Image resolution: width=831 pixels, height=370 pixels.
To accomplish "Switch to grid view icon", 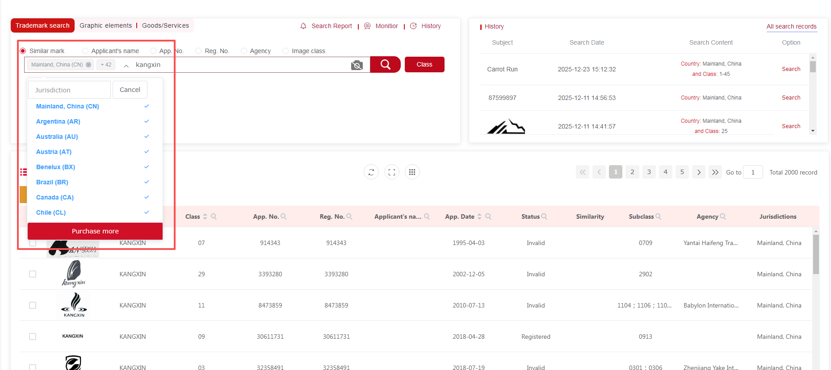I will pyautogui.click(x=412, y=172).
